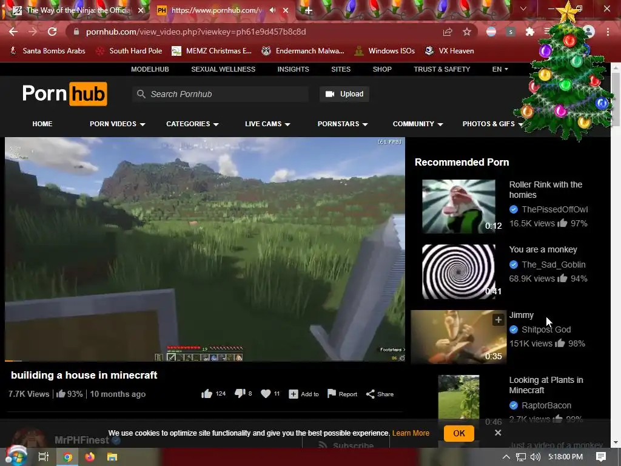Accept cookies with the OK button

coord(459,433)
